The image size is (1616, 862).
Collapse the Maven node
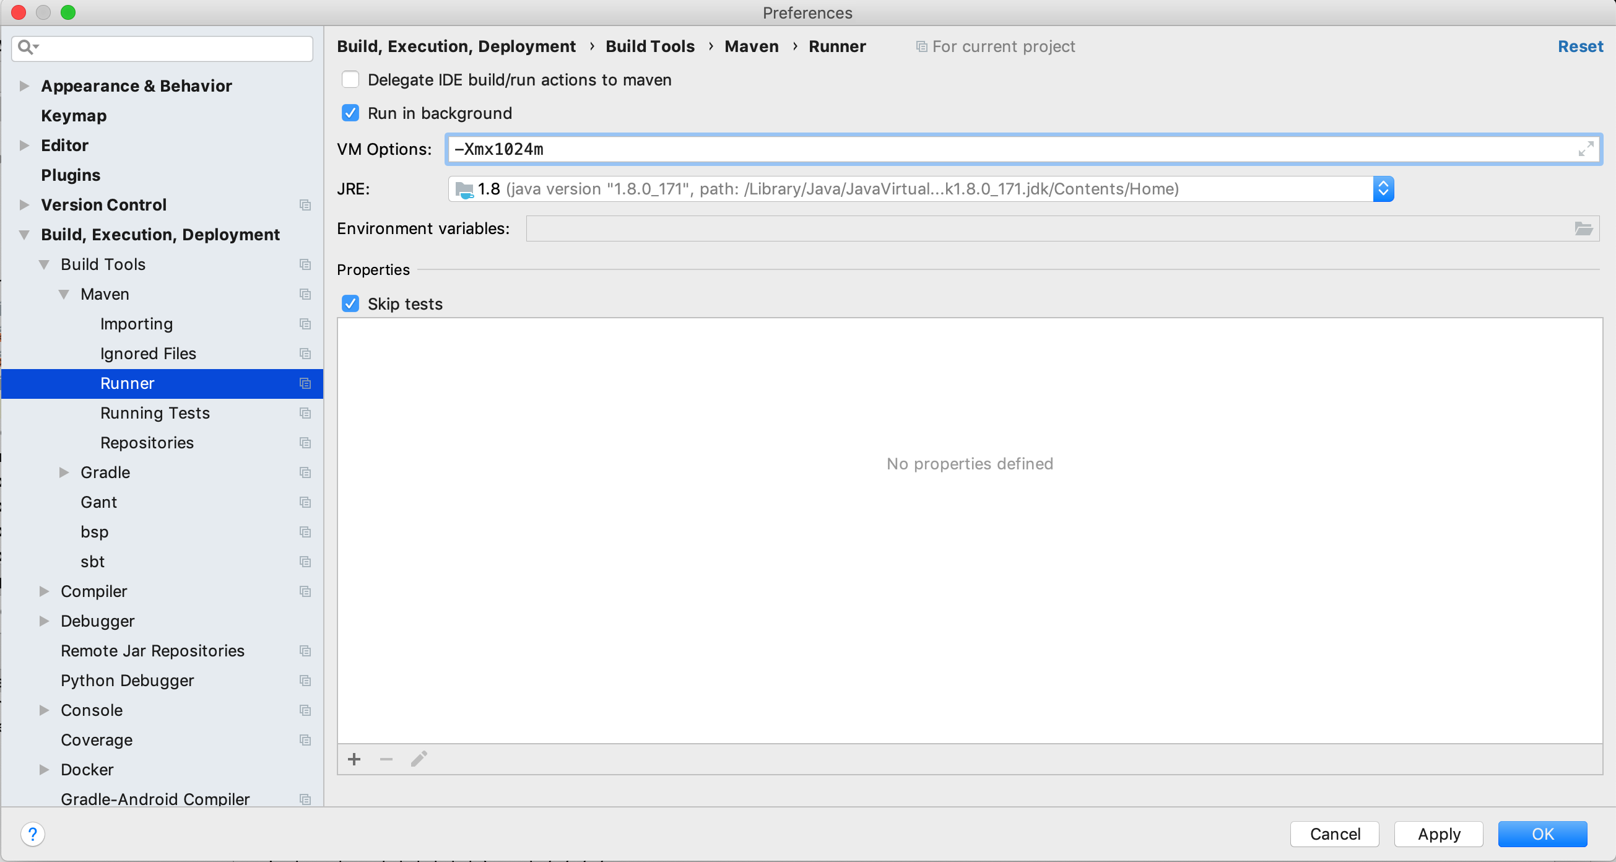(64, 294)
